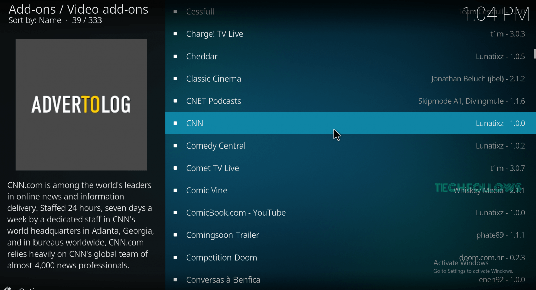The image size is (536, 290).
Task: Click the t1m - 3.0.7 version text
Action: point(508,168)
